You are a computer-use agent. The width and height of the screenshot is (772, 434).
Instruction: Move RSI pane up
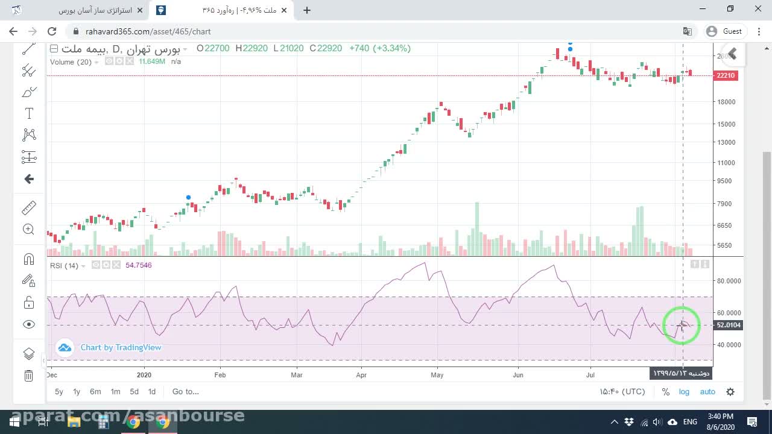pos(694,264)
